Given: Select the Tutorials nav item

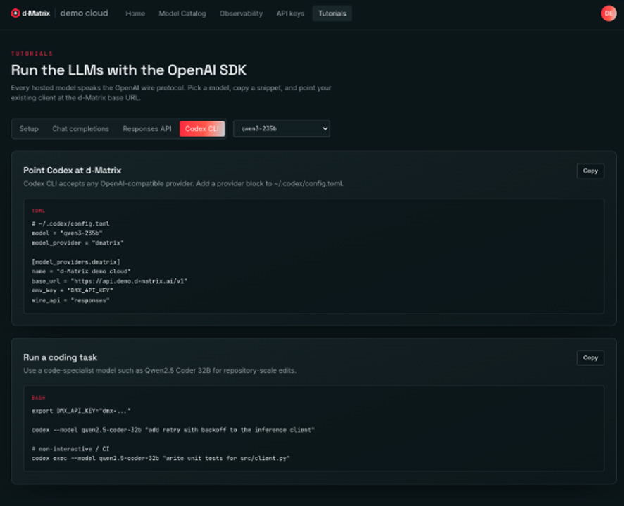Looking at the screenshot, I should (332, 13).
